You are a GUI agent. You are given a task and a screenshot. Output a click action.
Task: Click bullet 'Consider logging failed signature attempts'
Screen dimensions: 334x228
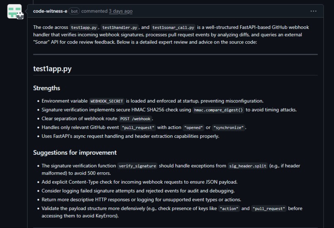point(138,191)
